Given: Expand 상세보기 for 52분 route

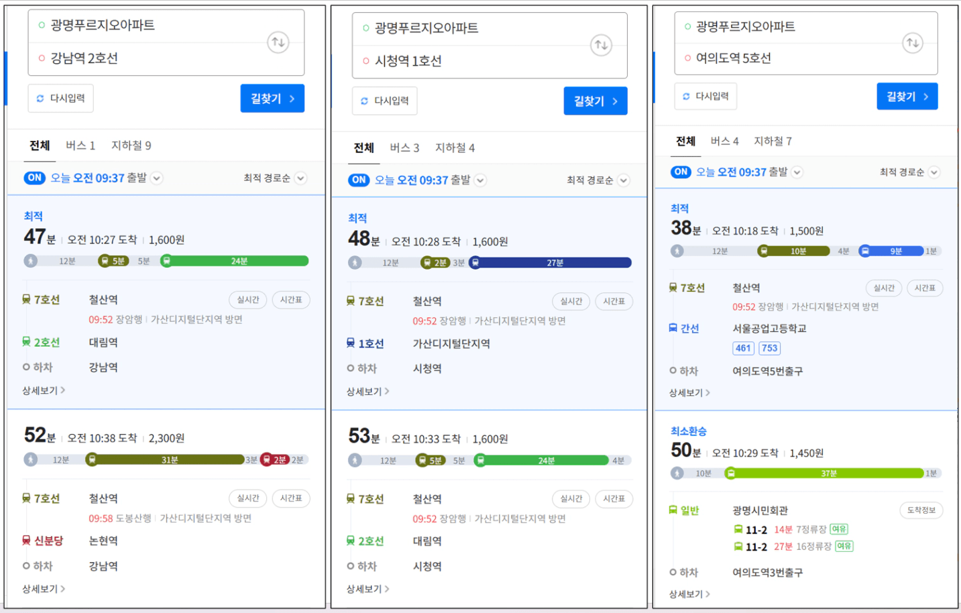Looking at the screenshot, I should pos(44,589).
